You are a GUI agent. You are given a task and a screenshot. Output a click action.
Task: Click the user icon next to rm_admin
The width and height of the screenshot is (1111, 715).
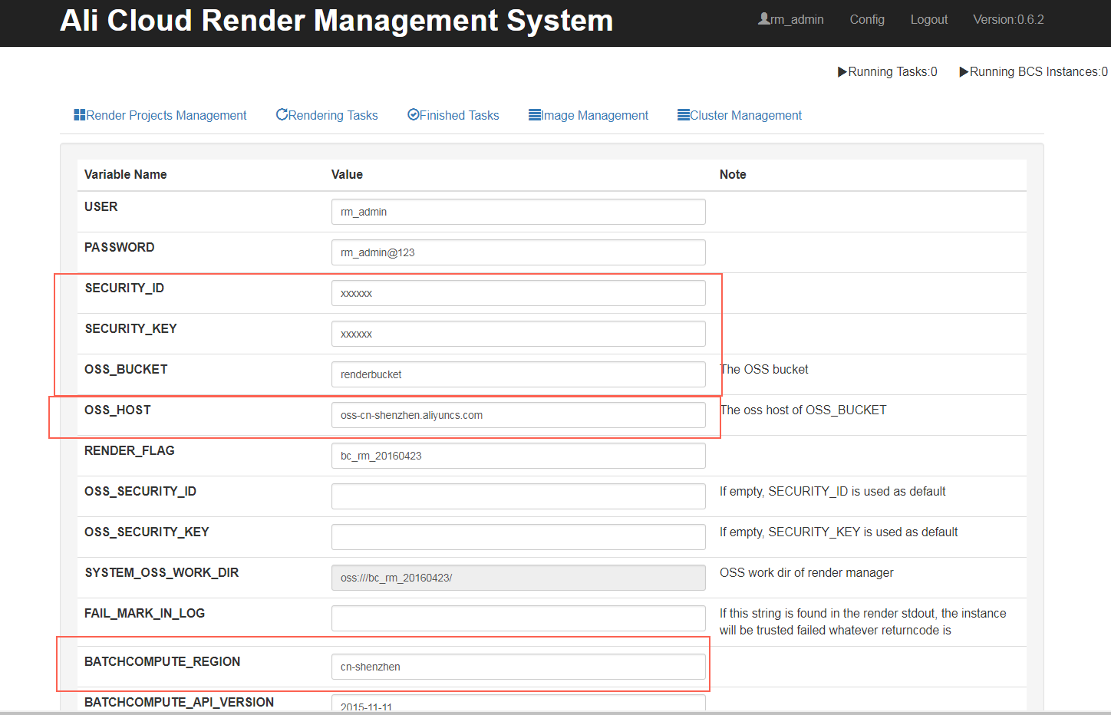click(x=763, y=19)
